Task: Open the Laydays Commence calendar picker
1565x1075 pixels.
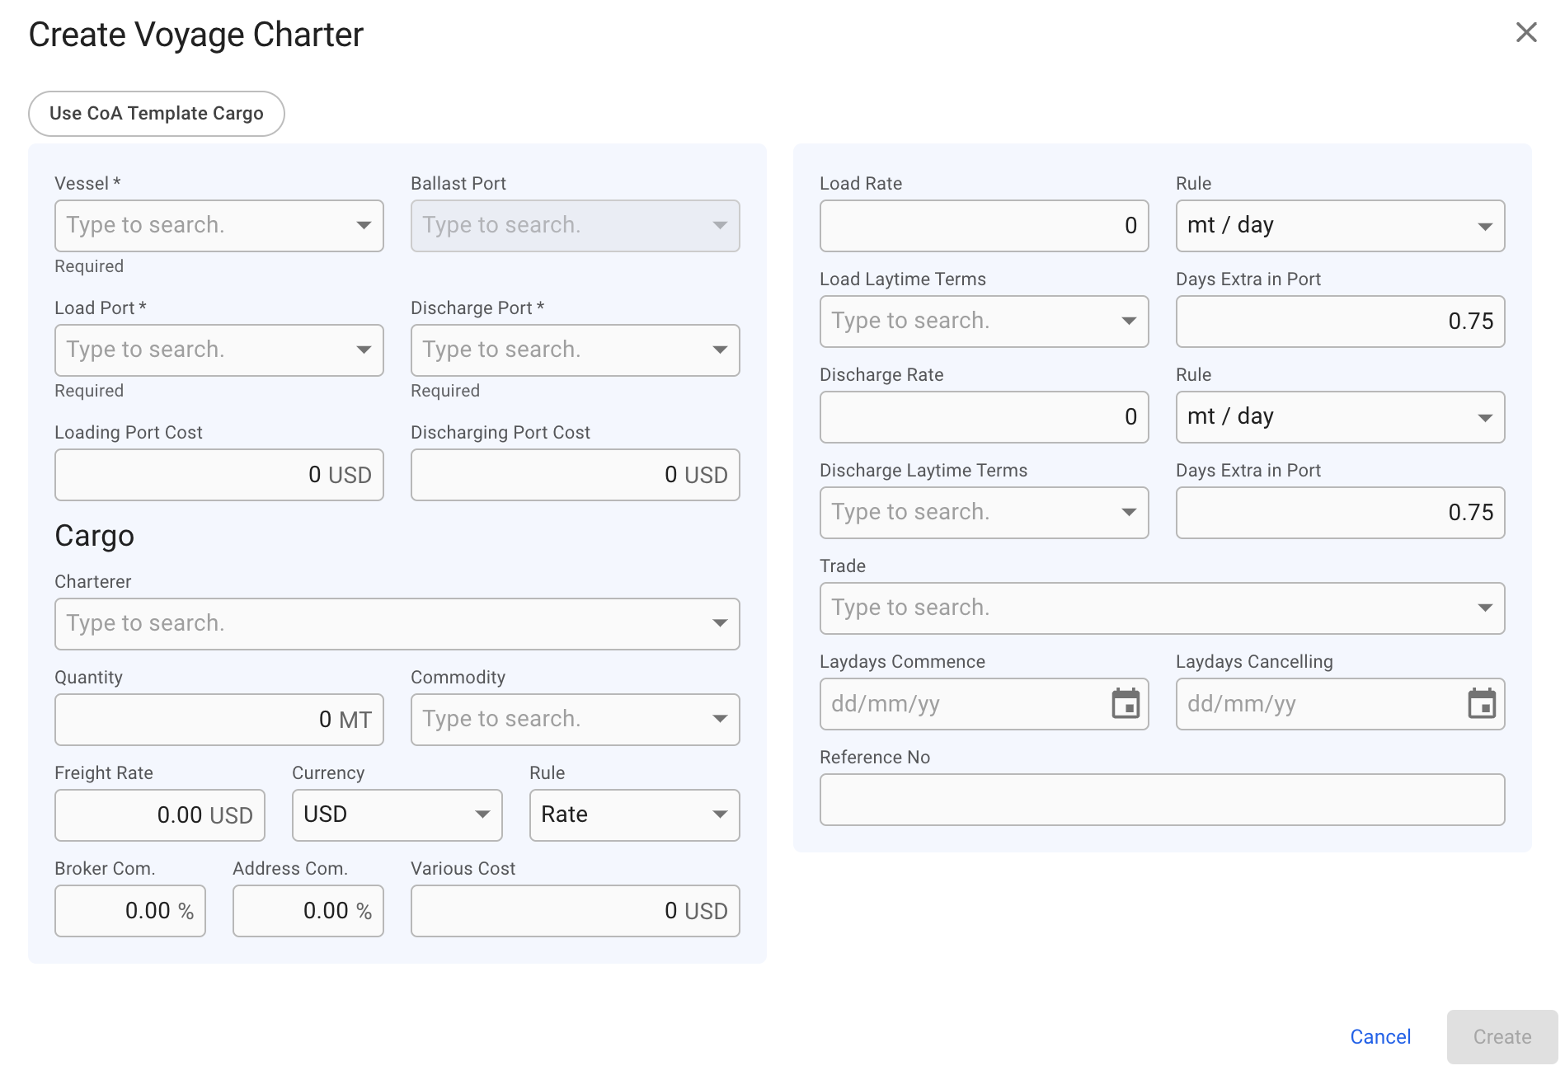Action: 1125,704
